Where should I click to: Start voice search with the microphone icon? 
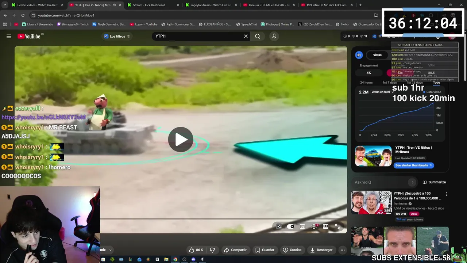click(274, 36)
